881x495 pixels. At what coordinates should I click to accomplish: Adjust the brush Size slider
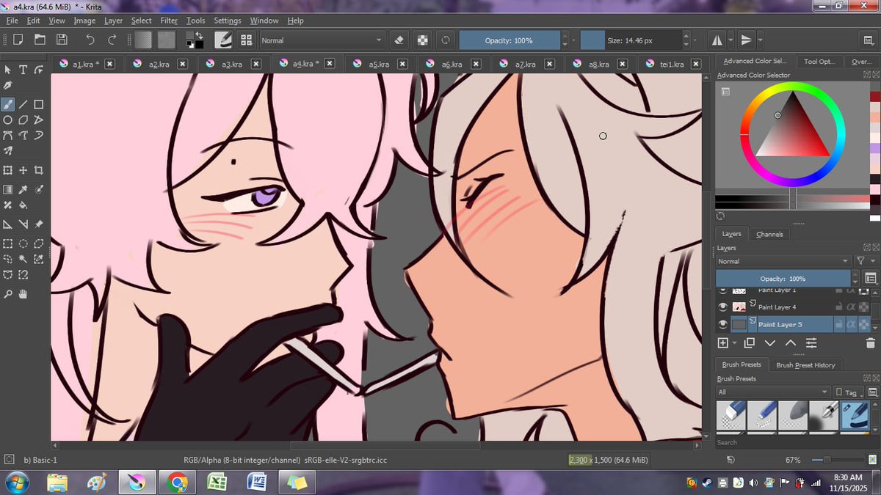click(x=630, y=40)
